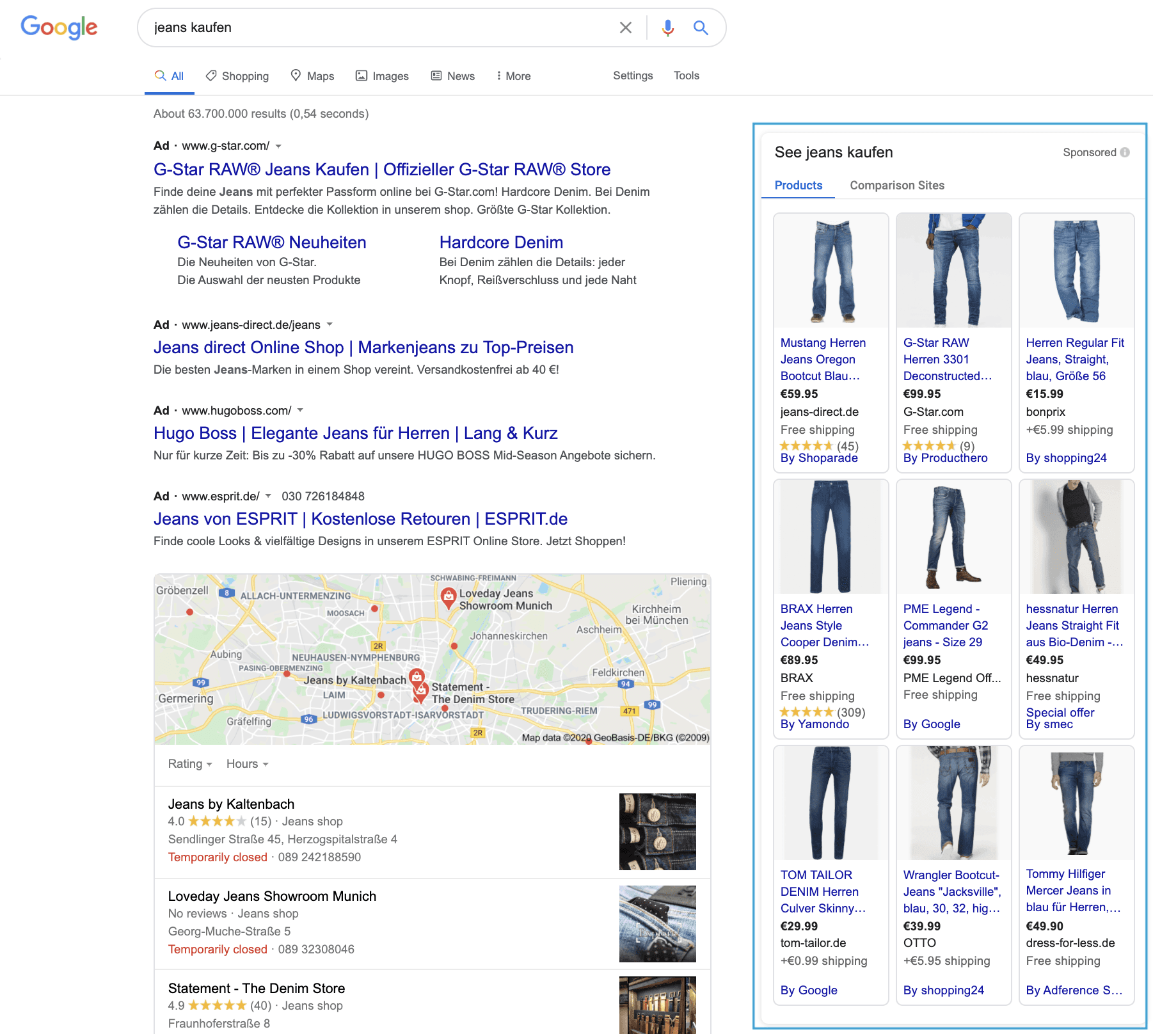Open G-Star RAW Herren 3301 product image
The image size is (1153, 1034).
(x=954, y=271)
